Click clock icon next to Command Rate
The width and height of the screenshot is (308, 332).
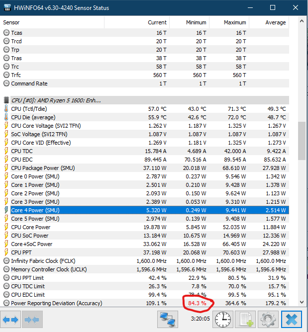pos(6,83)
